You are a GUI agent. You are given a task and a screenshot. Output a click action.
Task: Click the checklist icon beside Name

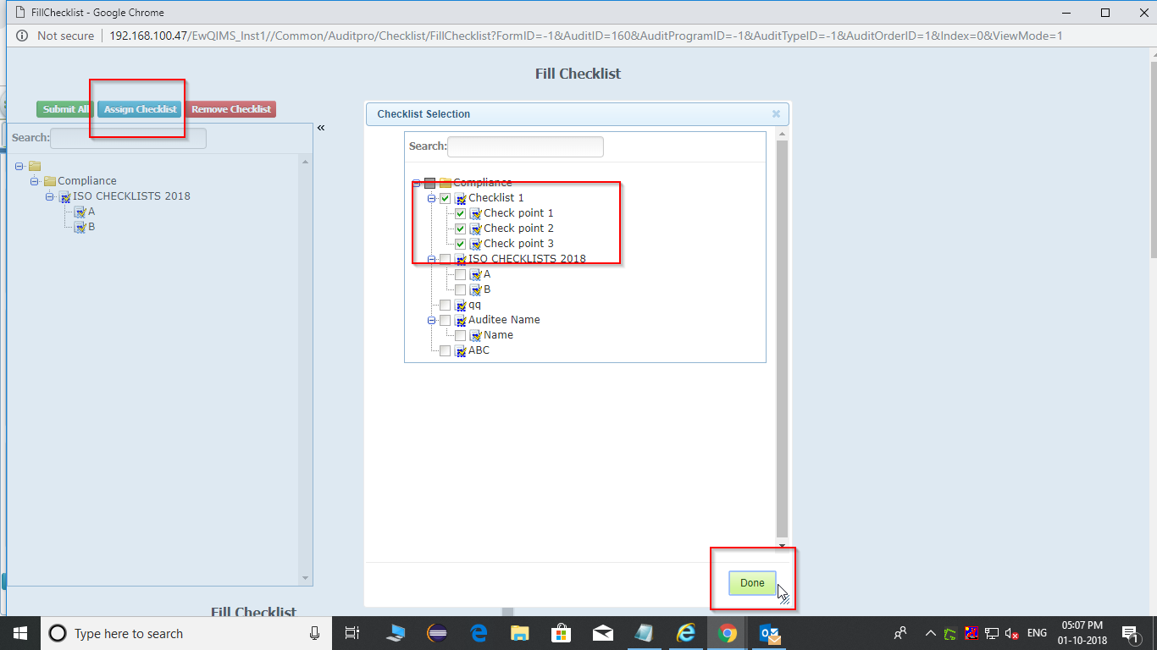476,335
